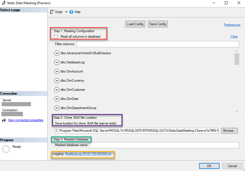Expand the dbo.AdventureWorksDWBuildVersion table
The width and height of the screenshot is (245, 171).
pos(57,53)
